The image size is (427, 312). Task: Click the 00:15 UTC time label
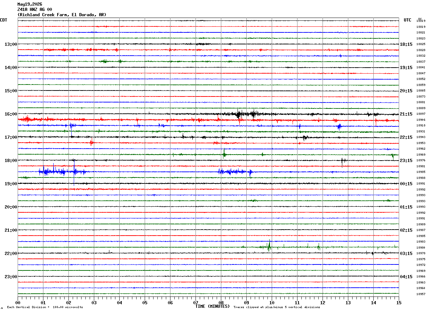coord(406,184)
